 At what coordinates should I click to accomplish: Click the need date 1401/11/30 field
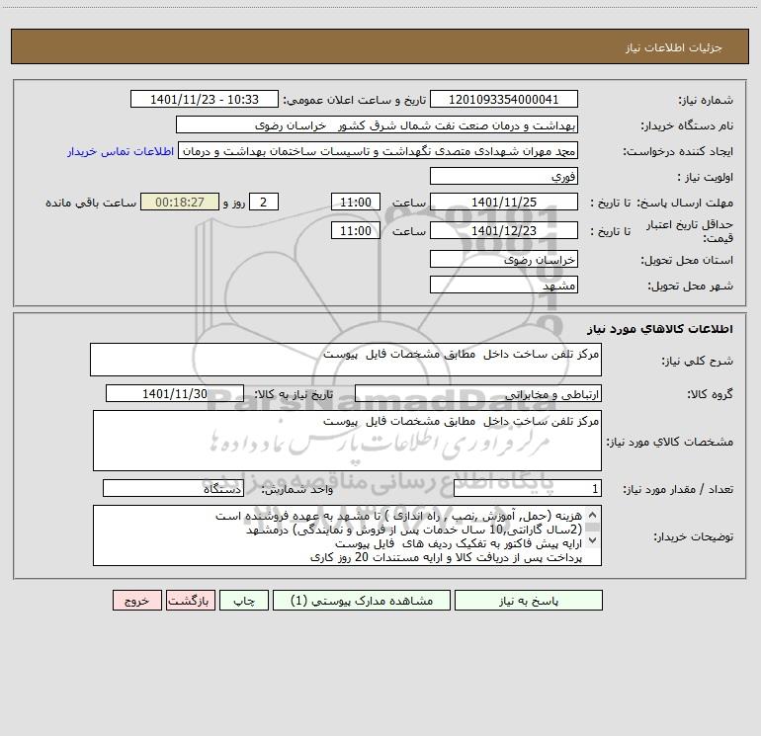pos(175,393)
